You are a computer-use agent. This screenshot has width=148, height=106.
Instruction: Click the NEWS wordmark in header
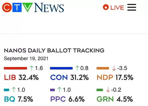[49, 7]
